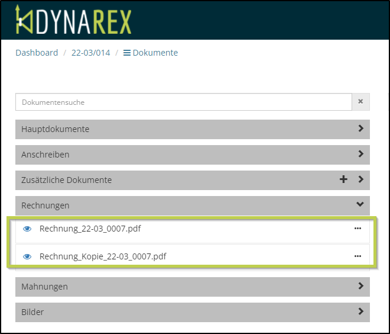Collapse the Rechnungen section chevron
The image size is (390, 334).
point(360,205)
